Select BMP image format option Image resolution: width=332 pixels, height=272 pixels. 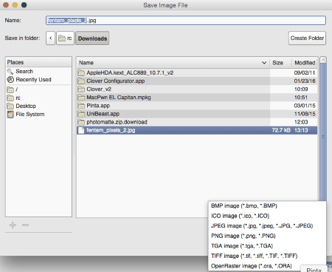point(267,206)
